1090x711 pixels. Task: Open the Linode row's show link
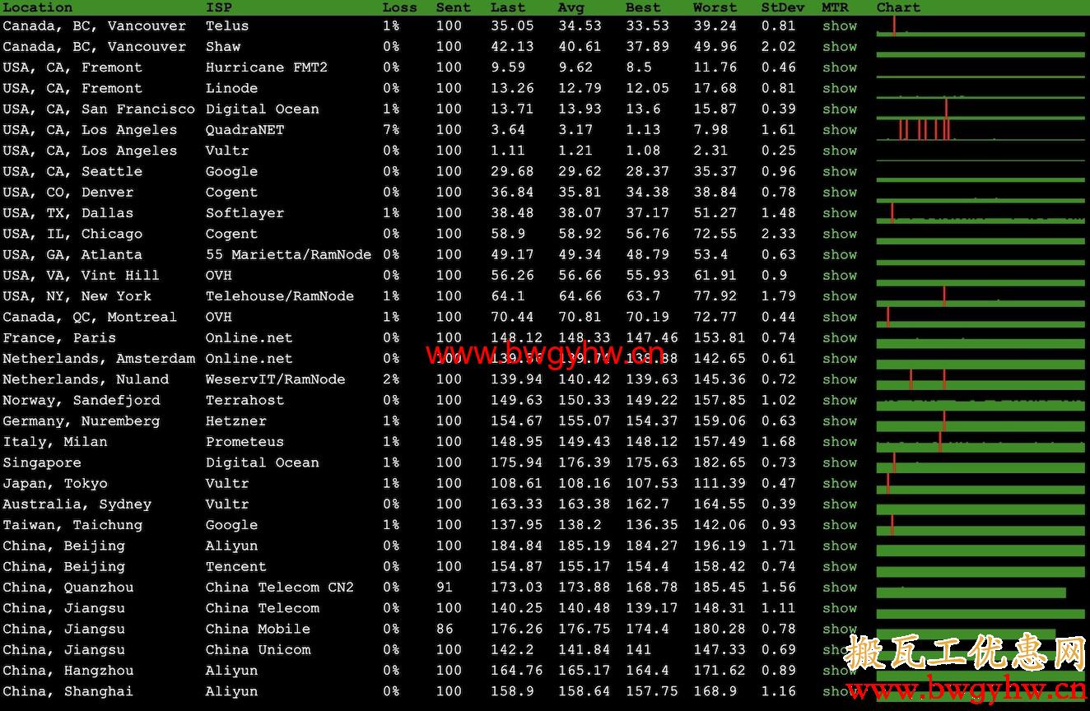(840, 88)
